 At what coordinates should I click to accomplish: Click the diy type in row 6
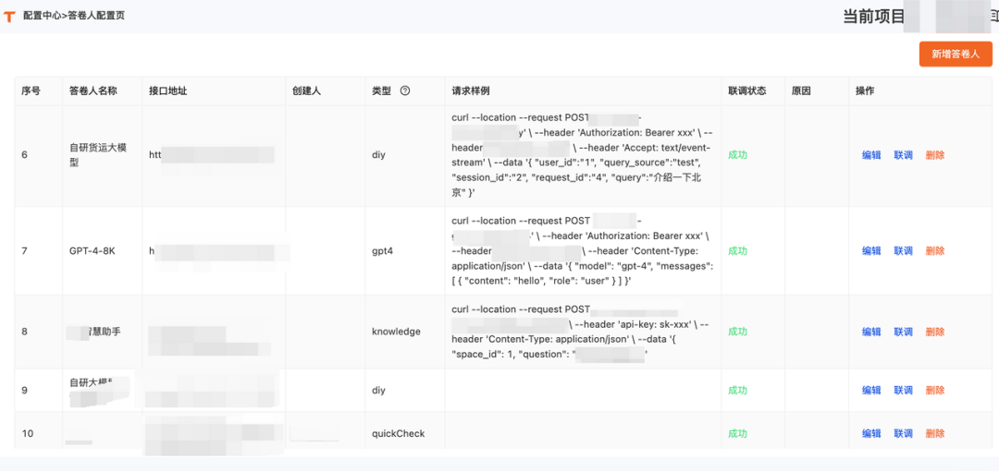click(379, 155)
